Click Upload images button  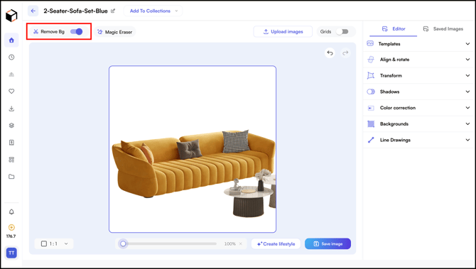(283, 31)
